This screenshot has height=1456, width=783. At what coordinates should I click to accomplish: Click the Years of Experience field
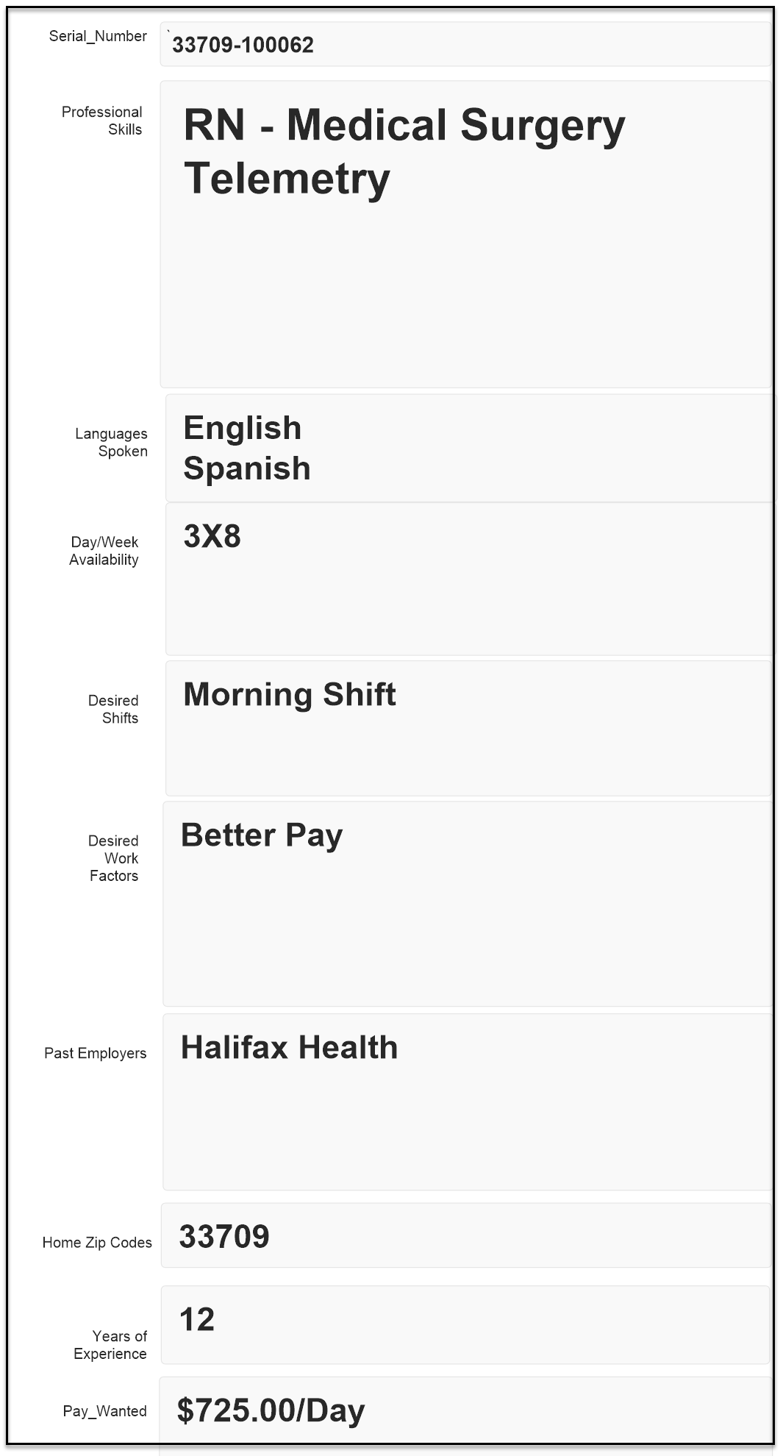(465, 1324)
